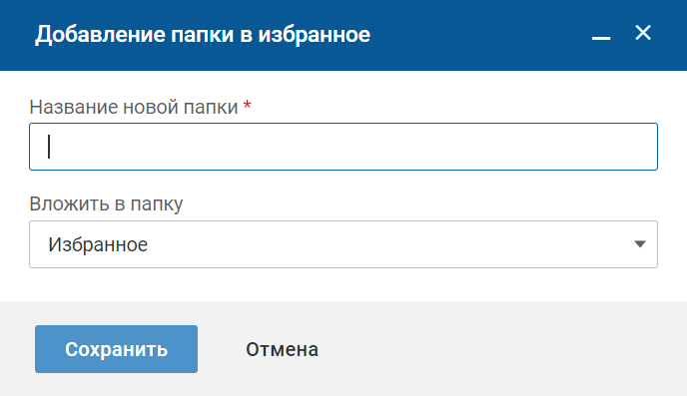This screenshot has height=396, width=687.
Task: Click the Отмена button
Action: click(282, 349)
